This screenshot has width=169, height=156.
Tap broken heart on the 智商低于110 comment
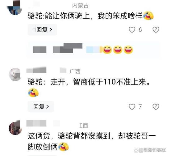(156, 107)
